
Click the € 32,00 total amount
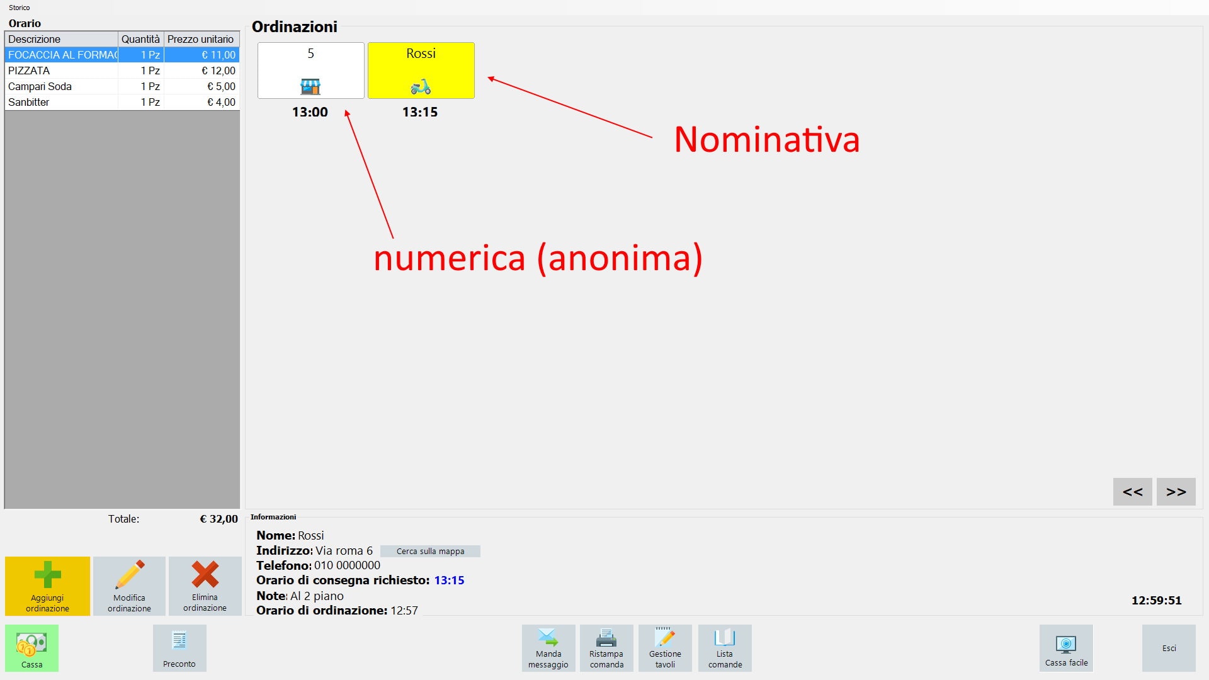click(219, 519)
